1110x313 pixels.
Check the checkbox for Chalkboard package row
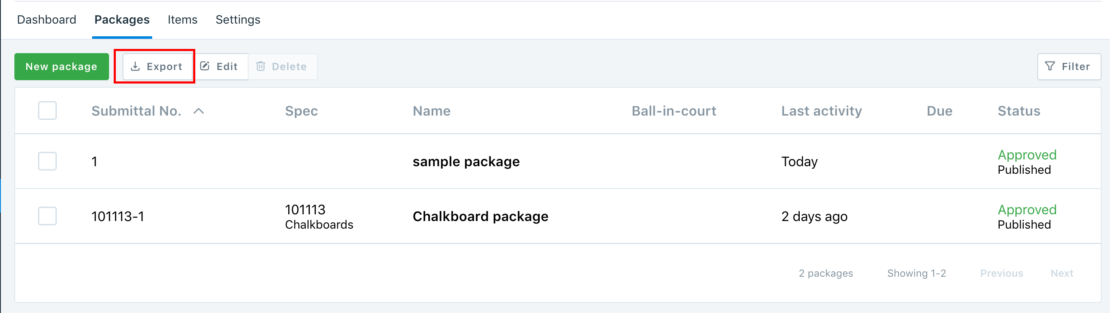(47, 216)
